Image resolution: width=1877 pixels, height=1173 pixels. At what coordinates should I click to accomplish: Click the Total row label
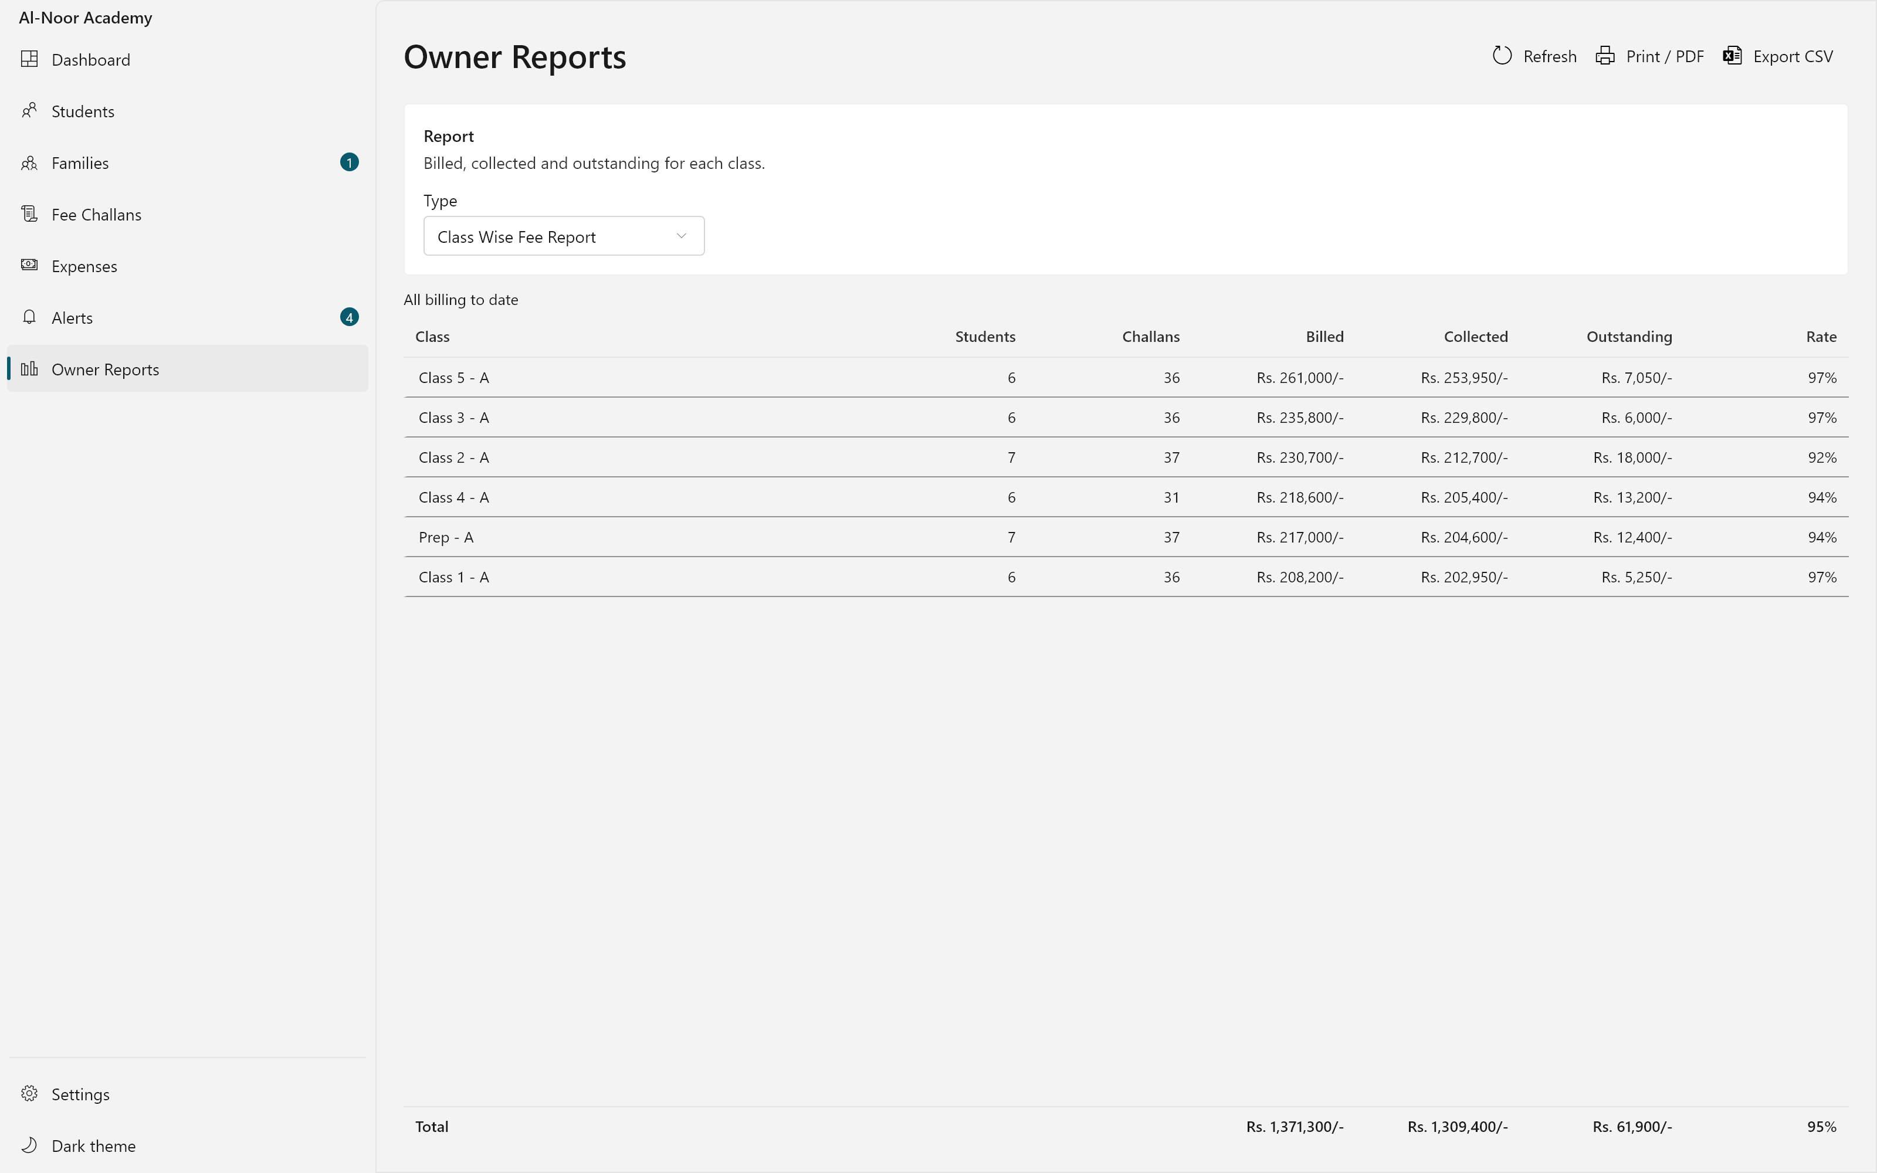[x=432, y=1127]
